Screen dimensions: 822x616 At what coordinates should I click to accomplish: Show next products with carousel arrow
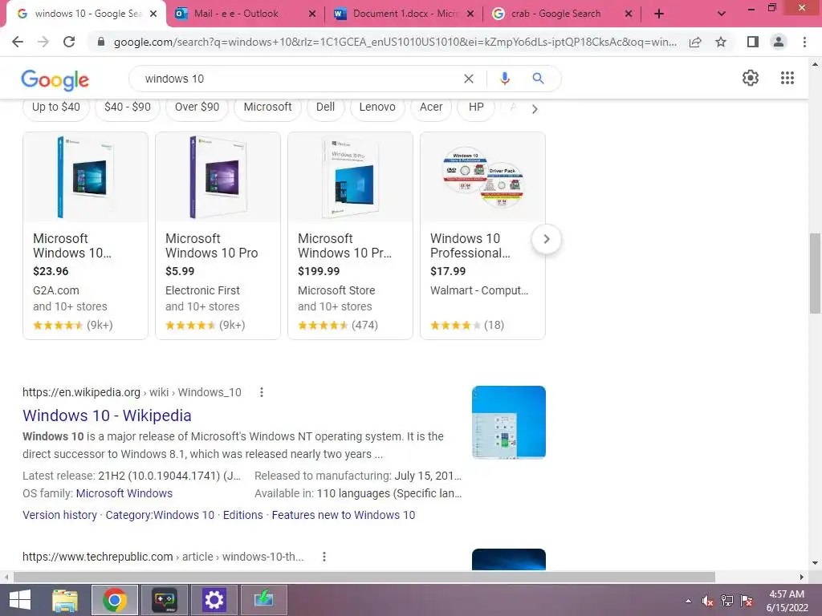pyautogui.click(x=546, y=239)
